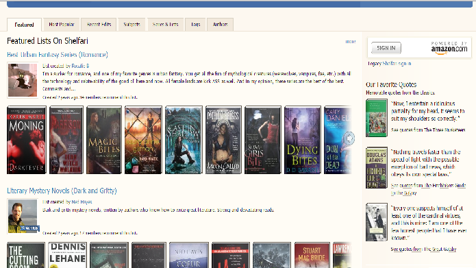The image size is (476, 268).
Task: Click the 'more' link beside Featured Lists
Action: (351, 42)
